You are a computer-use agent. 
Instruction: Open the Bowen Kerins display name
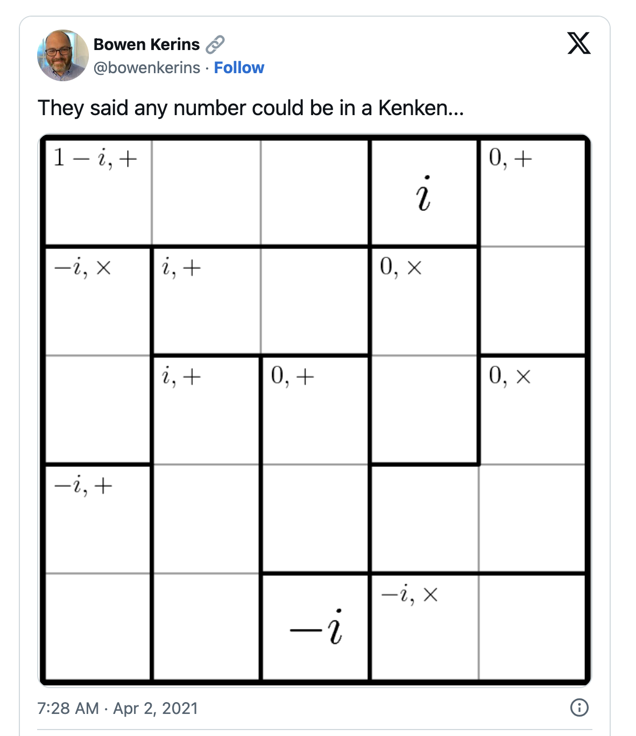click(146, 44)
